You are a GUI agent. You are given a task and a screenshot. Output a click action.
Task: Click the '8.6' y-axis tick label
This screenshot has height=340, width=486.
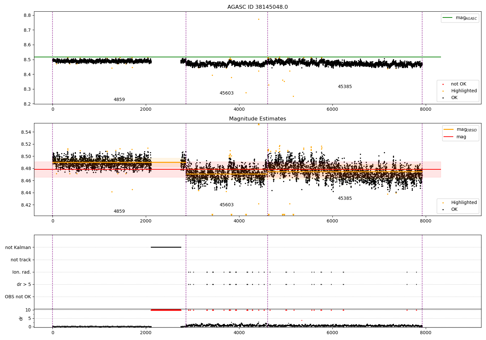point(27,45)
